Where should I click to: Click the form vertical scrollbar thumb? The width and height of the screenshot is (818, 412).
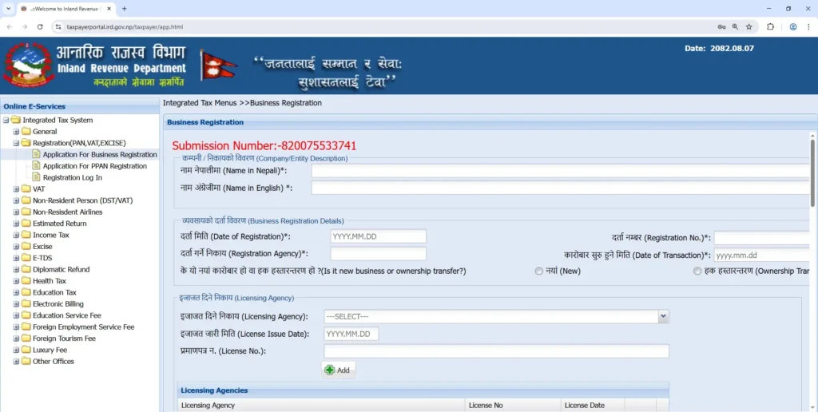pyautogui.click(x=812, y=172)
